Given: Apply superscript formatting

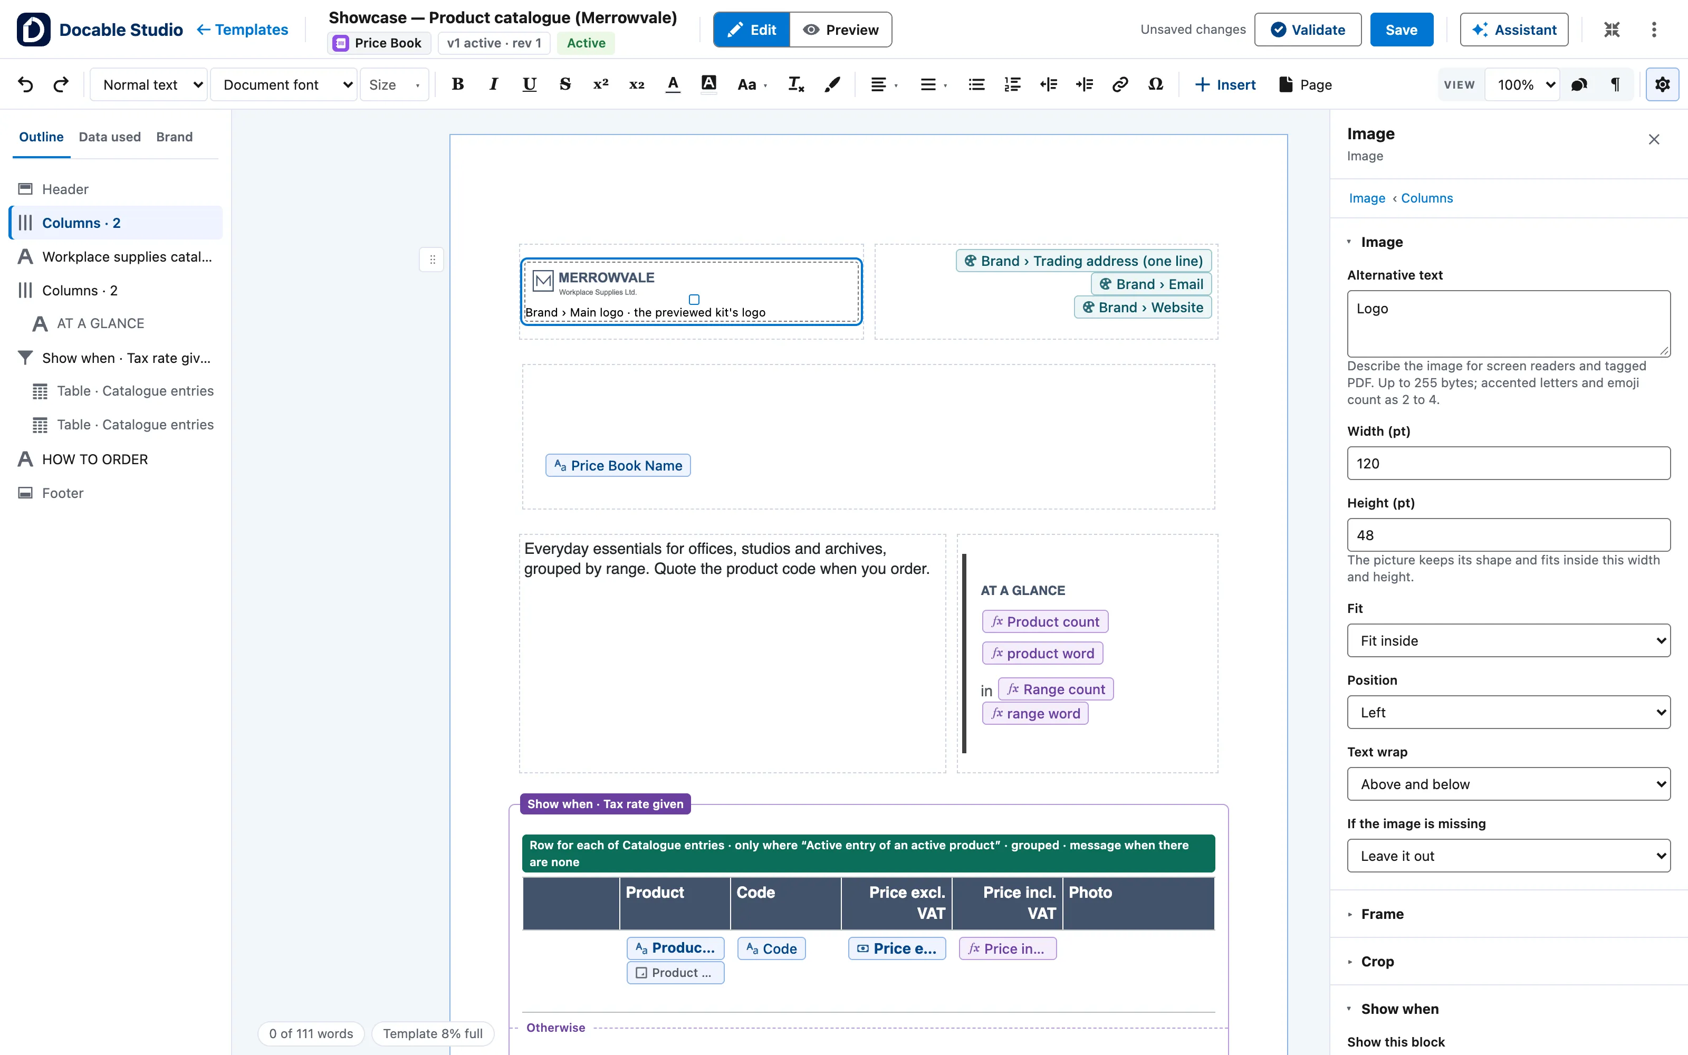Looking at the screenshot, I should tap(601, 84).
